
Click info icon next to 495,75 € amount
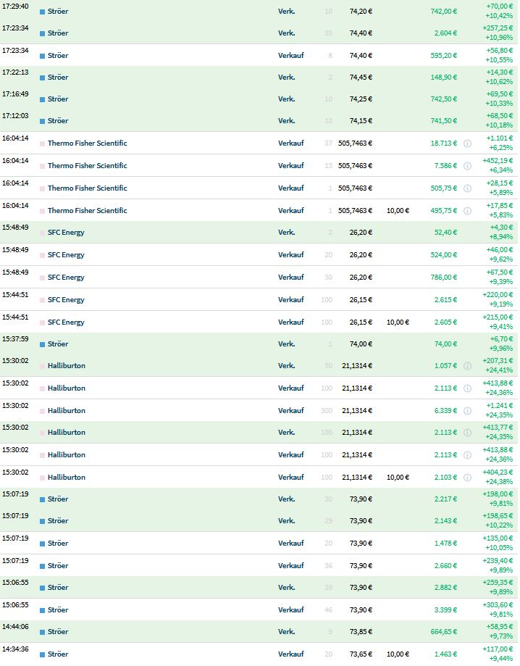point(467,211)
